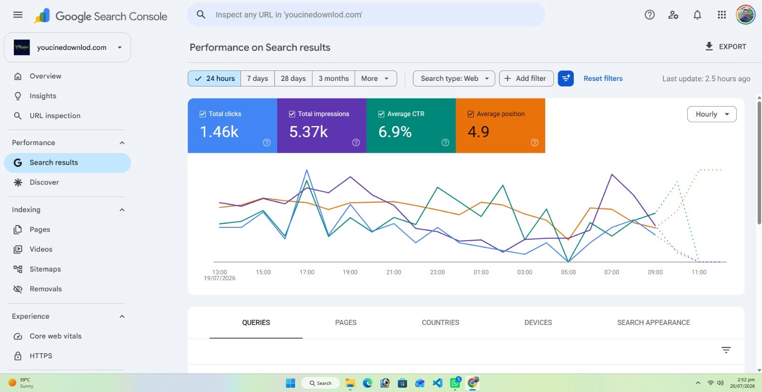Click the Google Search Console logo
The height and width of the screenshot is (392, 762).
tap(101, 16)
